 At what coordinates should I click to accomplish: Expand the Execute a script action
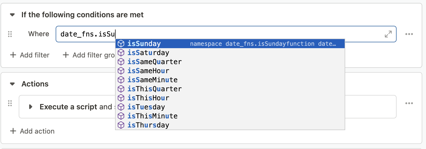[x=31, y=107]
